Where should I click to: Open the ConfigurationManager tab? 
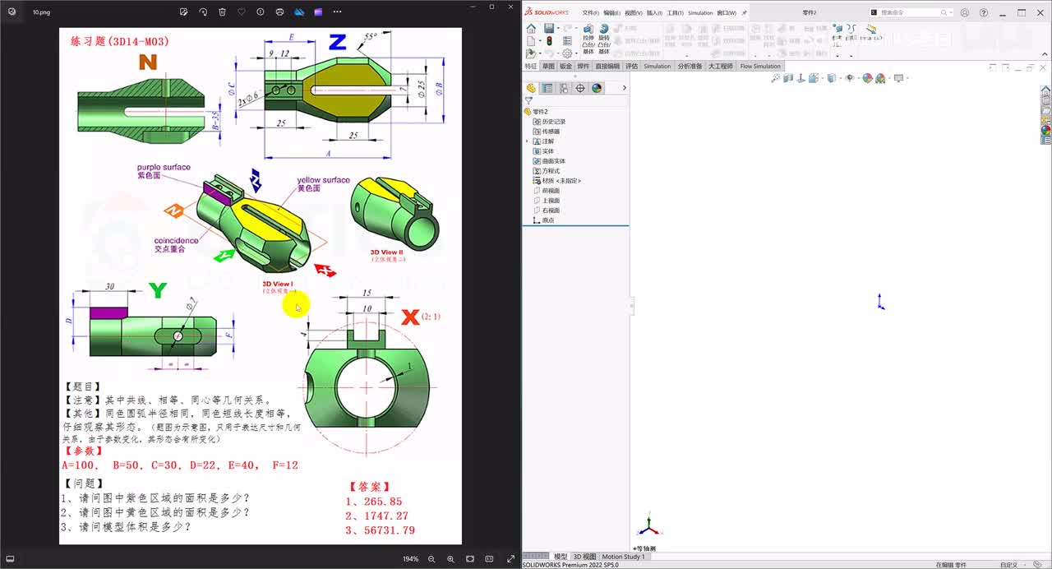click(x=564, y=88)
